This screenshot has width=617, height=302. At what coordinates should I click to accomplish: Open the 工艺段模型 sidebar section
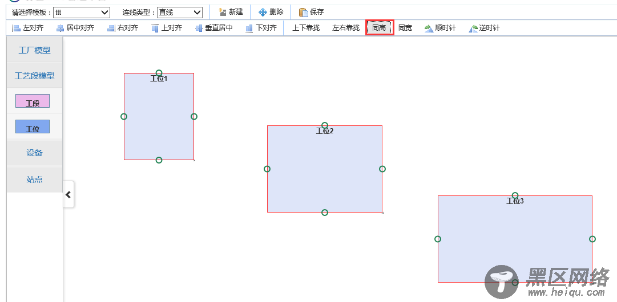click(x=35, y=76)
